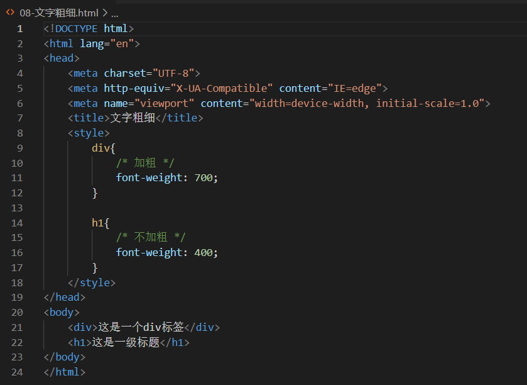Screen dimensions: 527x385
Task: Click line number 9 in the gutter
Action: pos(20,148)
